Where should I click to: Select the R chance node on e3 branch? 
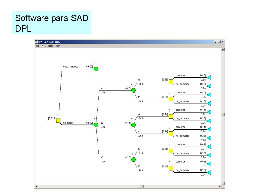pyautogui.click(x=134, y=160)
